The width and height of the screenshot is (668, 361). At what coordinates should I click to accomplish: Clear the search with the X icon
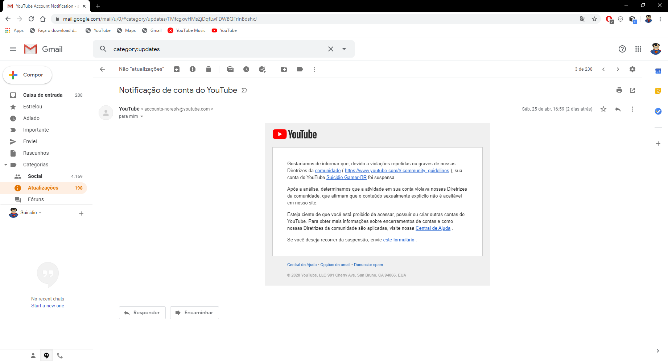[x=331, y=49]
